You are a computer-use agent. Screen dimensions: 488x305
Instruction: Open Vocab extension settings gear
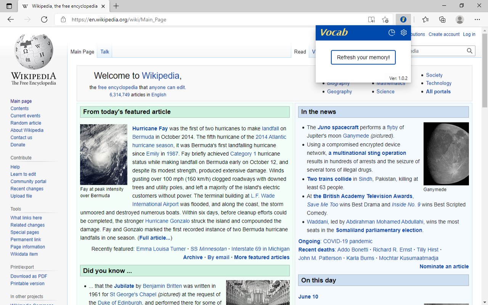pos(404,33)
